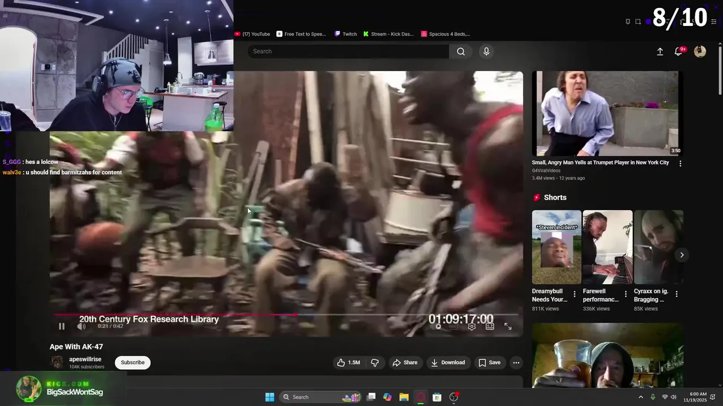Open the YouTube bookmark in bookmarks bar

point(252,34)
